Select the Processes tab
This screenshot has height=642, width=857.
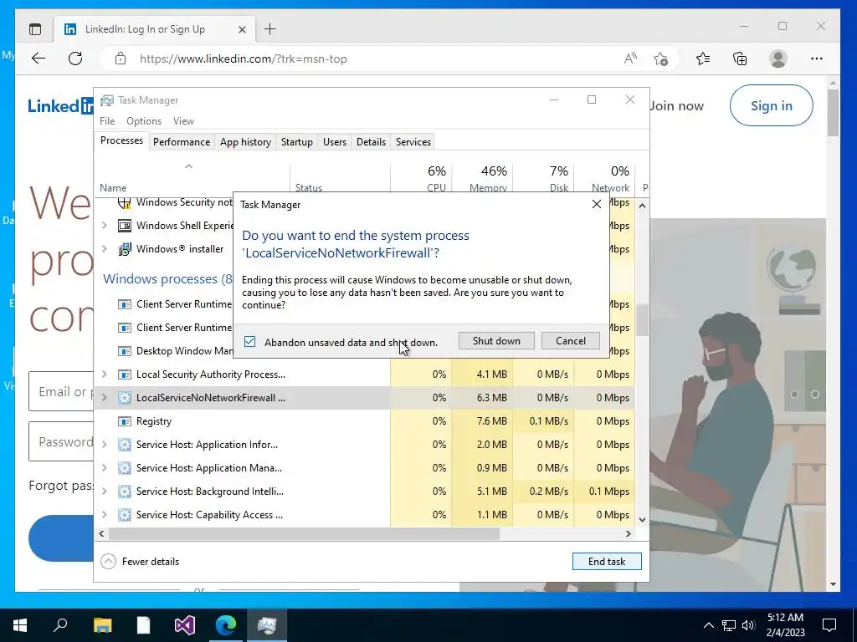point(121,140)
